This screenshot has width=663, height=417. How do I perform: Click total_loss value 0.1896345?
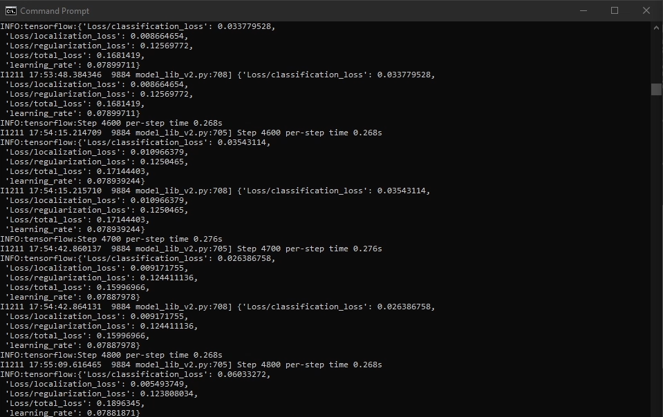(x=118, y=403)
